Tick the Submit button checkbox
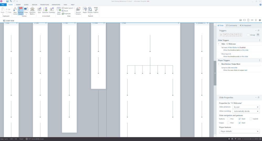Viewport: 262px width, 141px height. 251,119
